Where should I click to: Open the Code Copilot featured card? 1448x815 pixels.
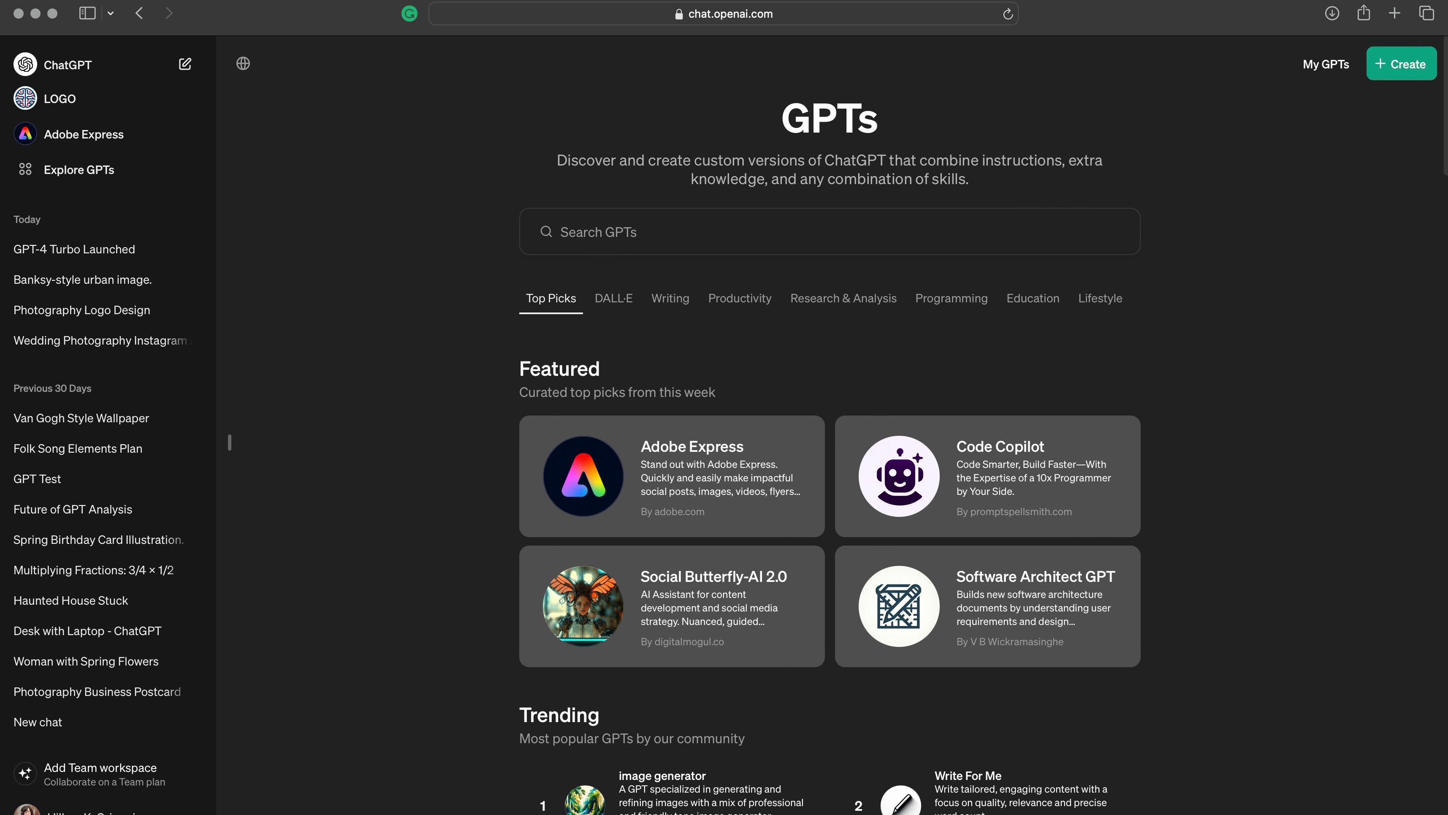coord(987,476)
